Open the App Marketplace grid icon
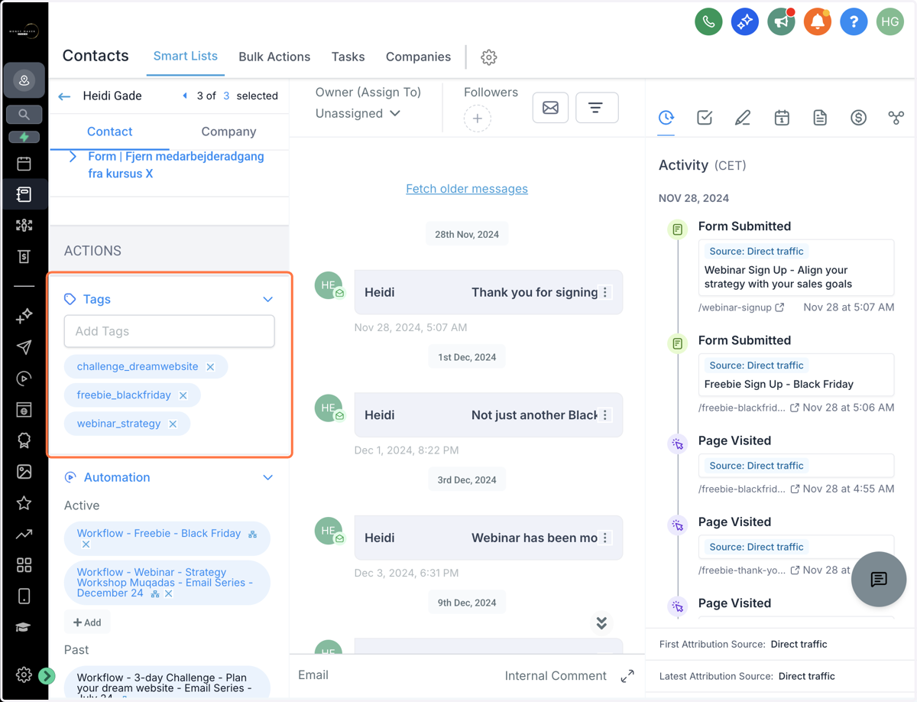917x702 pixels. pyautogui.click(x=24, y=565)
